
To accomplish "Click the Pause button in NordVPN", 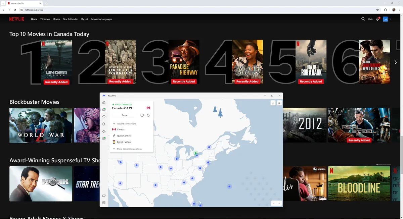I will pos(125,115).
